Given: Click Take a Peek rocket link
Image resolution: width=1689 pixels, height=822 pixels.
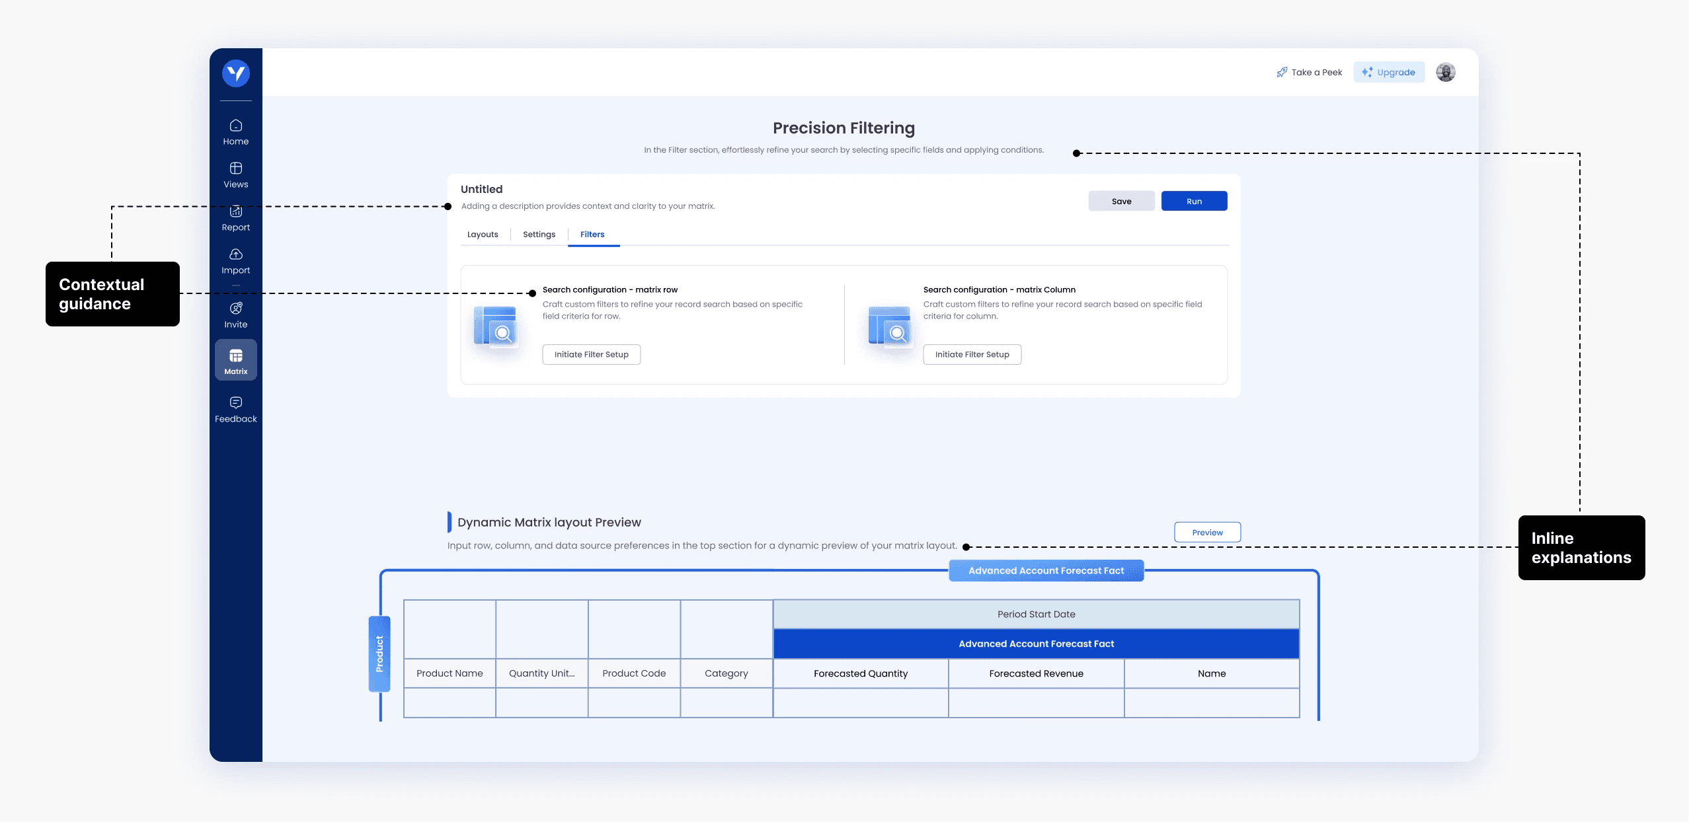Looking at the screenshot, I should (x=1310, y=73).
